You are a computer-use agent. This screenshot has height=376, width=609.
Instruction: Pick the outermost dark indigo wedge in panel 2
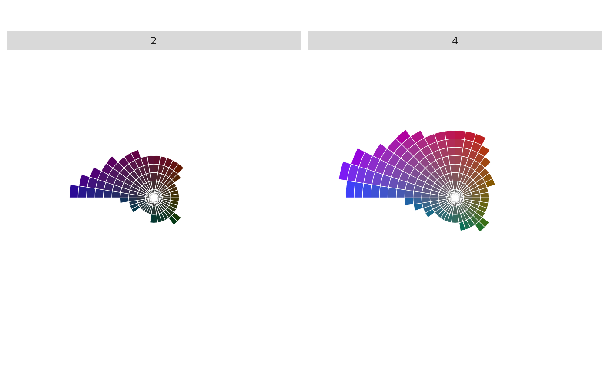pyautogui.click(x=74, y=191)
